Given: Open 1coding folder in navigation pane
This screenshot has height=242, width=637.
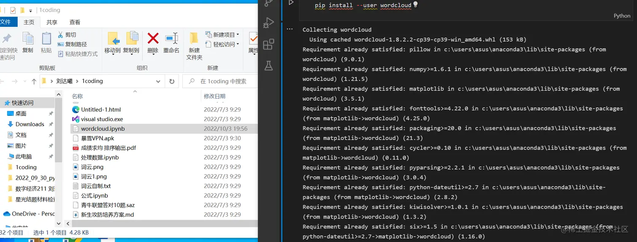Looking at the screenshot, I should point(26,167).
